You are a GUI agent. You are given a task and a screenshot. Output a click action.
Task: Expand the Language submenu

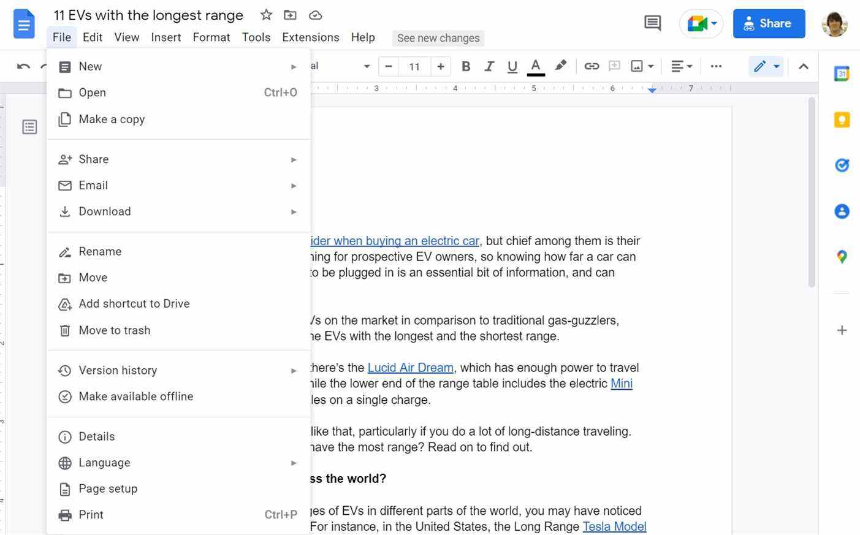point(178,463)
